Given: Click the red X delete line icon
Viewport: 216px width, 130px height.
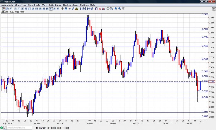Looking at the screenshot, I should click(x=100, y=9).
